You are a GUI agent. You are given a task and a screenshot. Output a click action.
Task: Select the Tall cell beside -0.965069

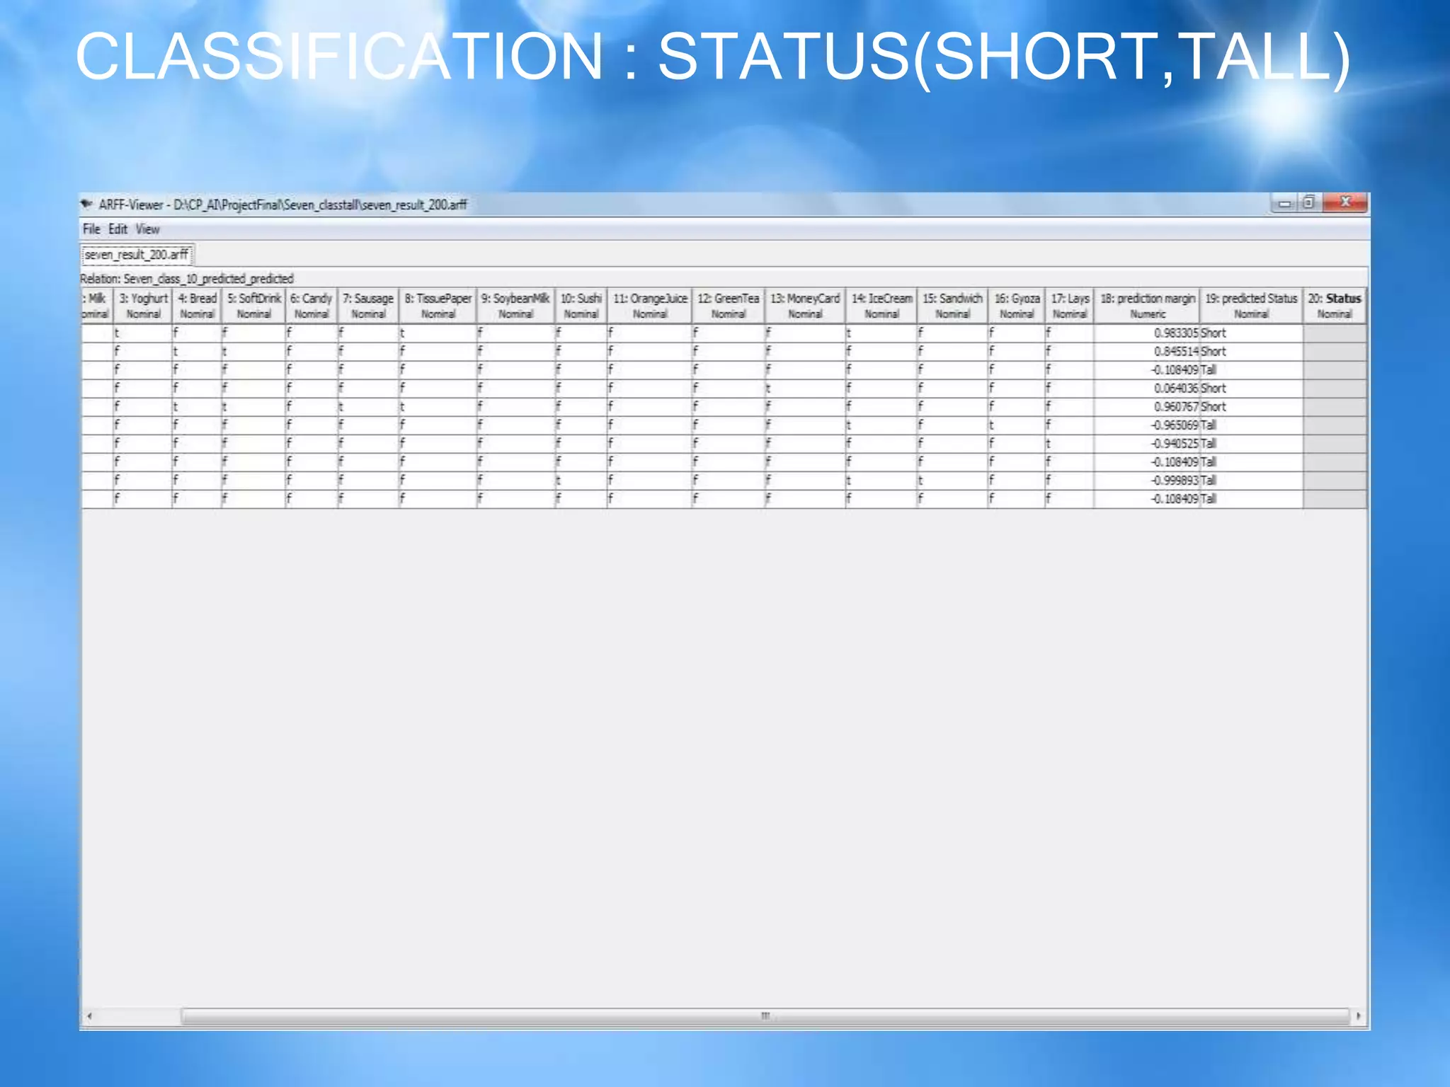(1251, 425)
